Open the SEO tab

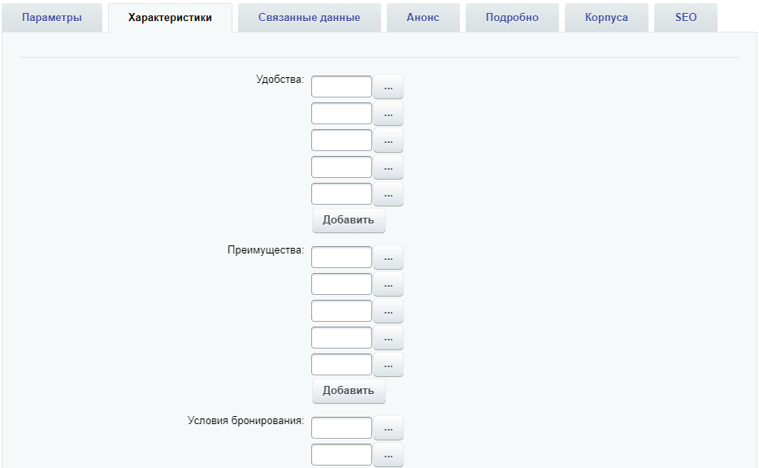click(686, 18)
